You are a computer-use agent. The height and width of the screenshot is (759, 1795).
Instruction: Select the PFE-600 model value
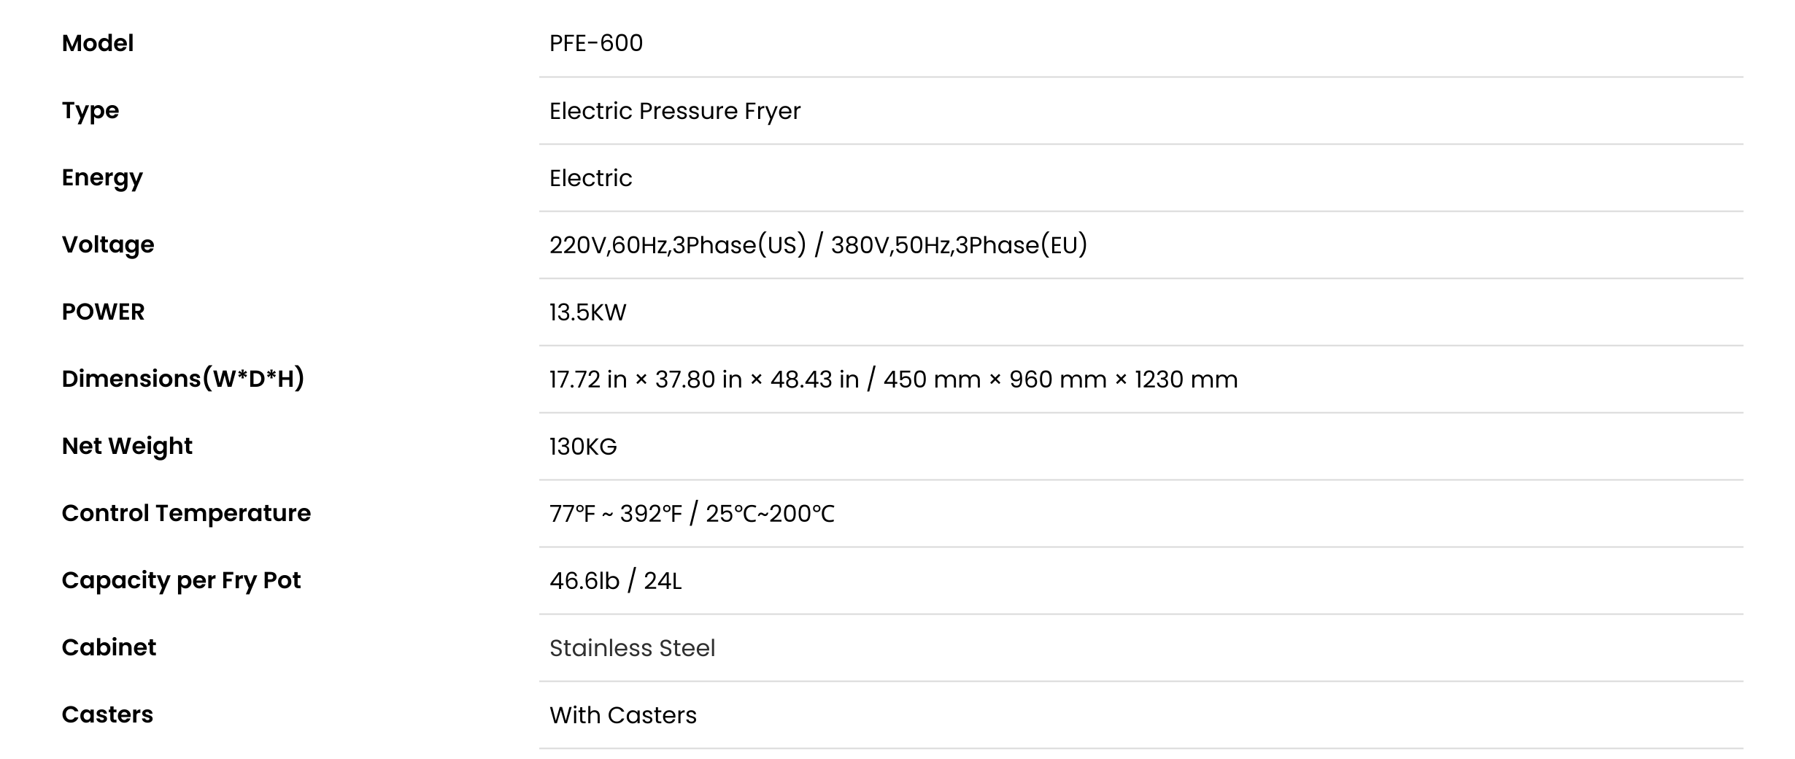pos(596,43)
